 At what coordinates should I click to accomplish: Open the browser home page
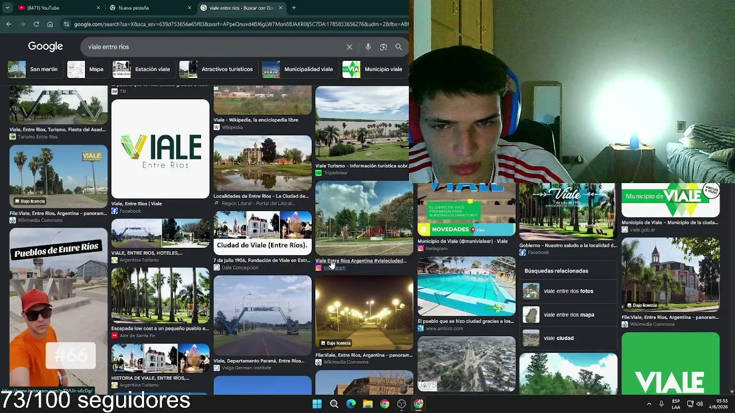[x=50, y=24]
